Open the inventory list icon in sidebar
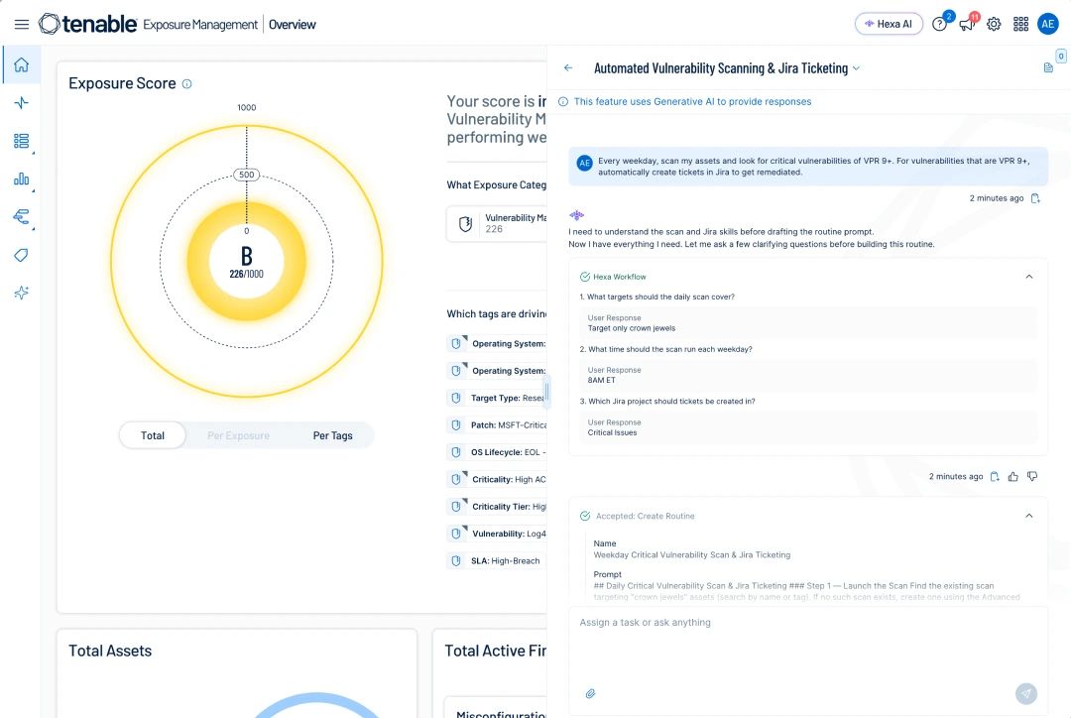Viewport: 1071px width, 718px height. coord(21,141)
